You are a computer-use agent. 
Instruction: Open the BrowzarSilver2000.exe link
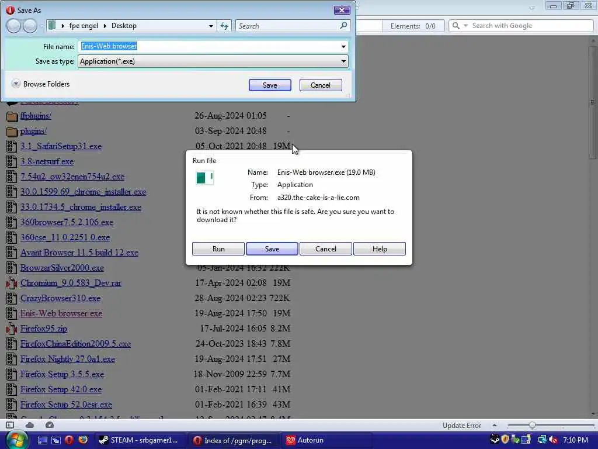coord(62,268)
